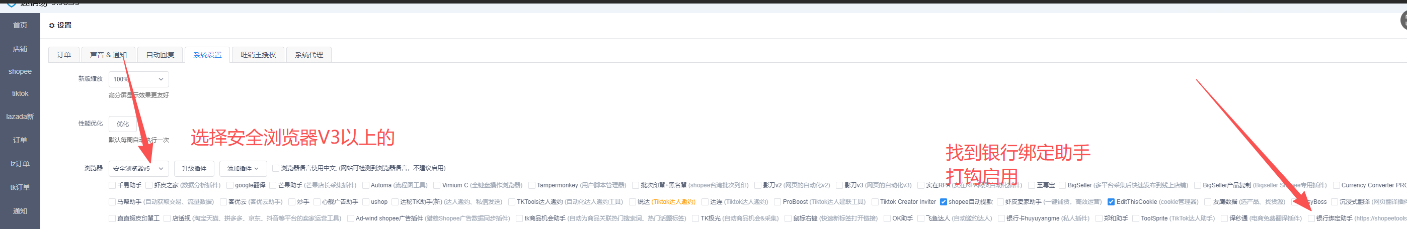The image size is (1407, 229).
Task: Enable the ToolSprite plugin checkbox
Action: tap(1136, 218)
